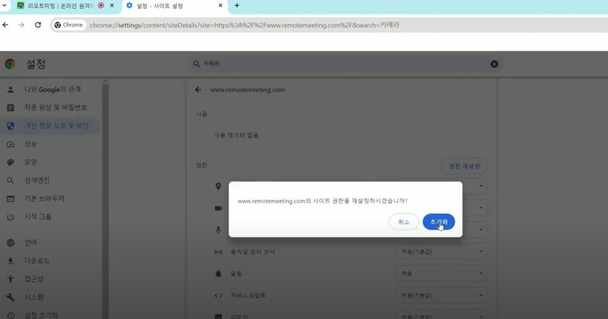This screenshot has width=608, height=319.
Task: Select 개인 정보 보호 및 보안 in sidebar
Action: click(x=50, y=126)
